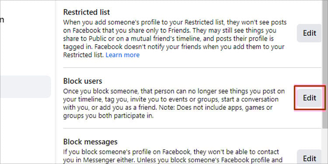Click the divider line below Restricted list
This screenshot has height=164, width=328.
(x=192, y=67)
